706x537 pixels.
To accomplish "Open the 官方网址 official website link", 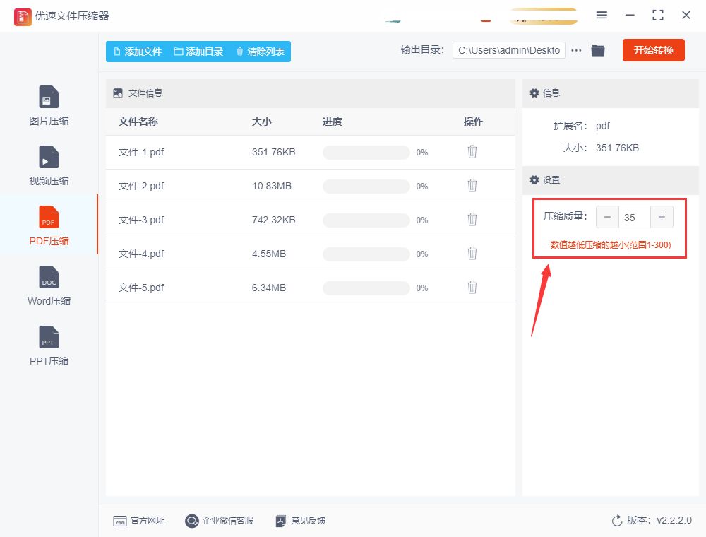I will tap(138, 521).
